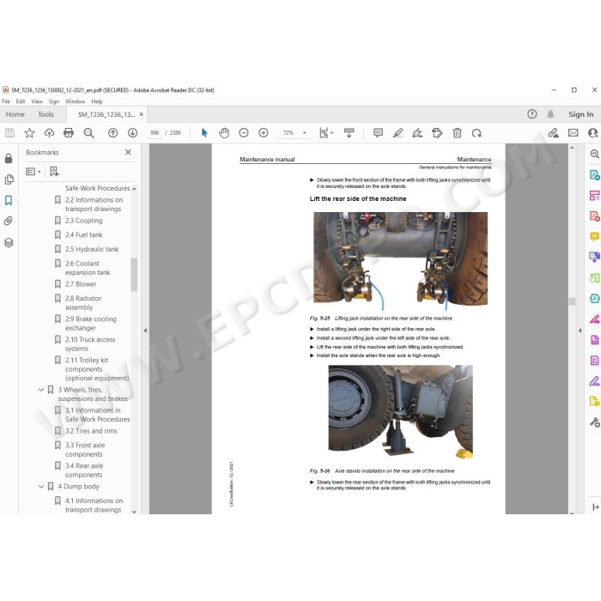Collapse the left navigation pane arrow

(145, 330)
